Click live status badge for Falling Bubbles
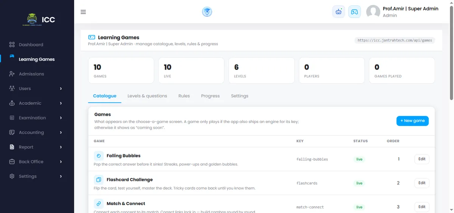Screen dimensions: 454x213 coord(359,159)
